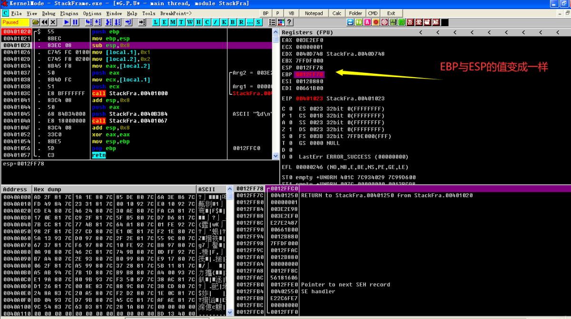Screen dimensions: 571x319
Task: Open Executable modules (E) window
Action: [165, 22]
